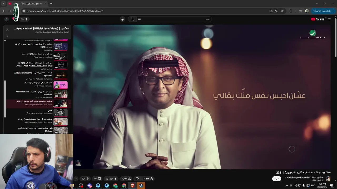Click the Relaunch to update button

click(322, 11)
